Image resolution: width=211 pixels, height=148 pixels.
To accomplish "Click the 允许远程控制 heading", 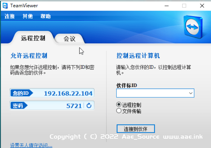I will [x=29, y=55].
